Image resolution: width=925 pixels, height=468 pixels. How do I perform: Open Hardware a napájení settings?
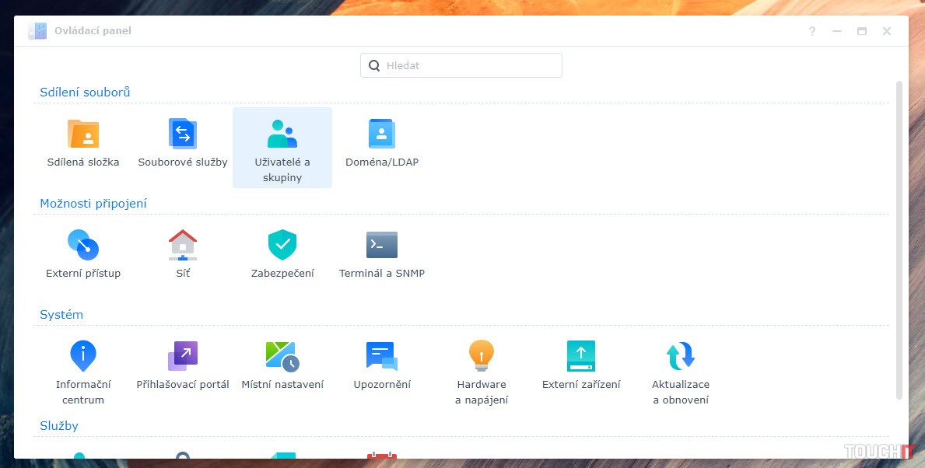(x=482, y=357)
